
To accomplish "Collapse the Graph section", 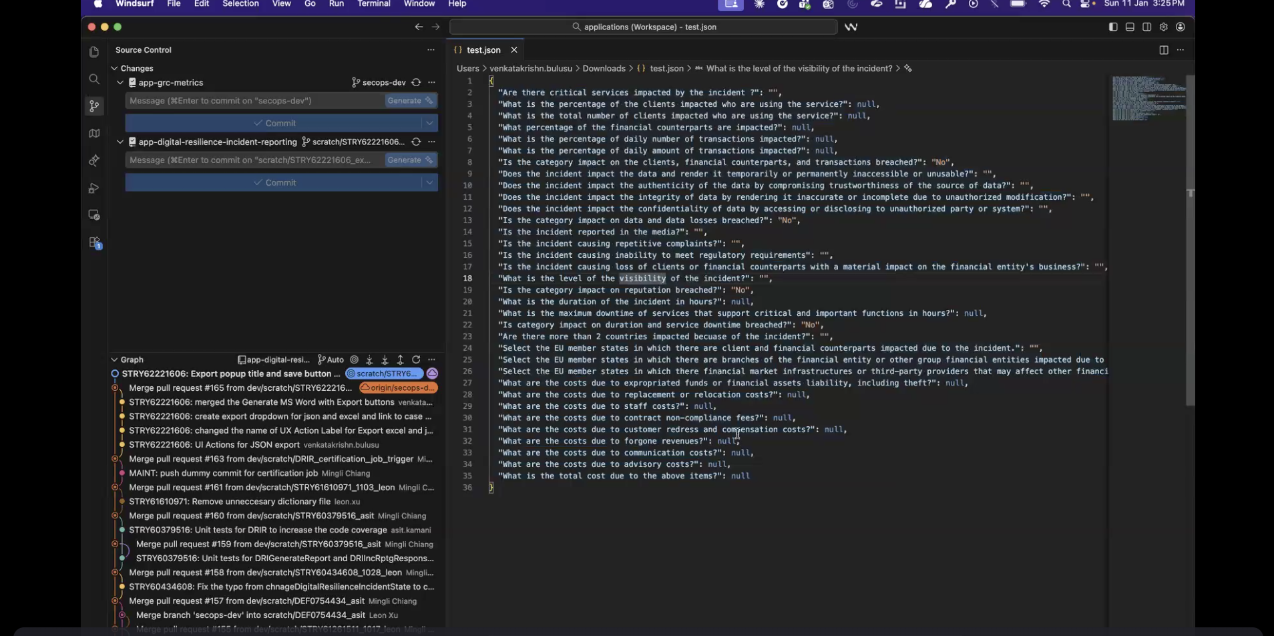I will [x=114, y=359].
